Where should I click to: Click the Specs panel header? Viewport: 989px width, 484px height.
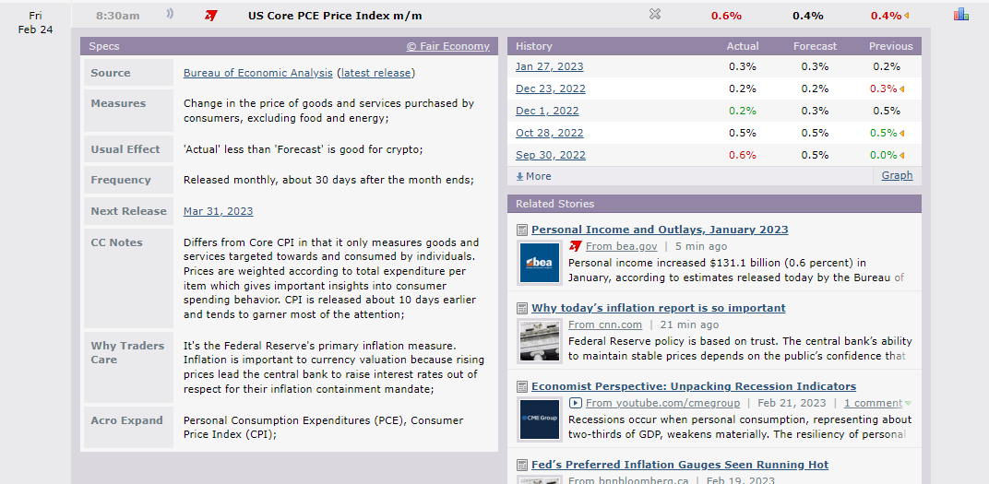tap(289, 46)
